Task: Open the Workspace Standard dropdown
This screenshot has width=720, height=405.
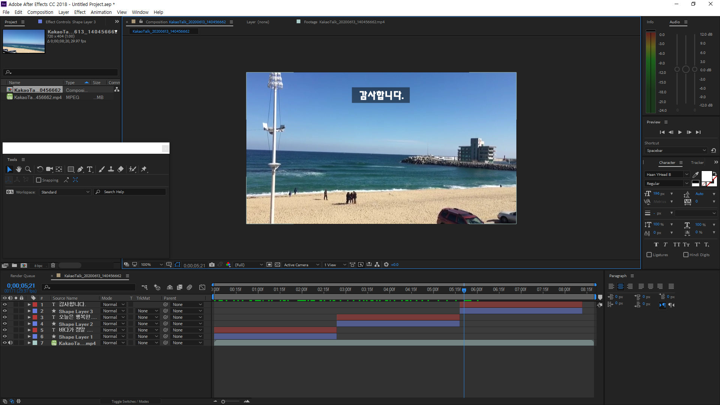Action: click(65, 192)
